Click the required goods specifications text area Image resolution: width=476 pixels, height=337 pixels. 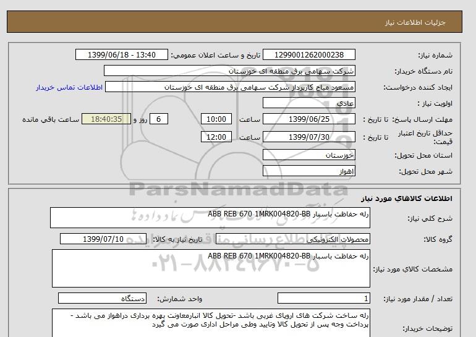coord(210,268)
